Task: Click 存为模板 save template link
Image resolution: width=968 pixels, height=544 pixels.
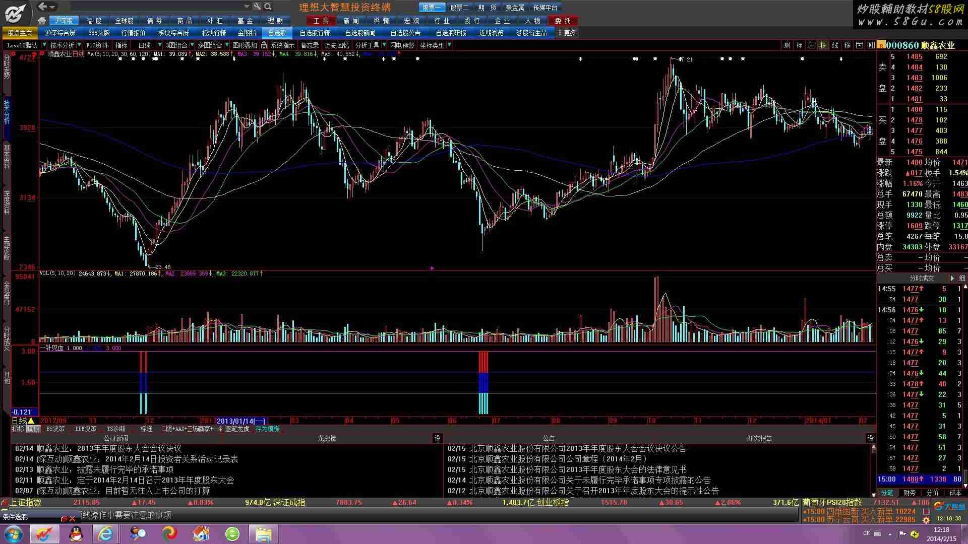Action: [x=268, y=429]
